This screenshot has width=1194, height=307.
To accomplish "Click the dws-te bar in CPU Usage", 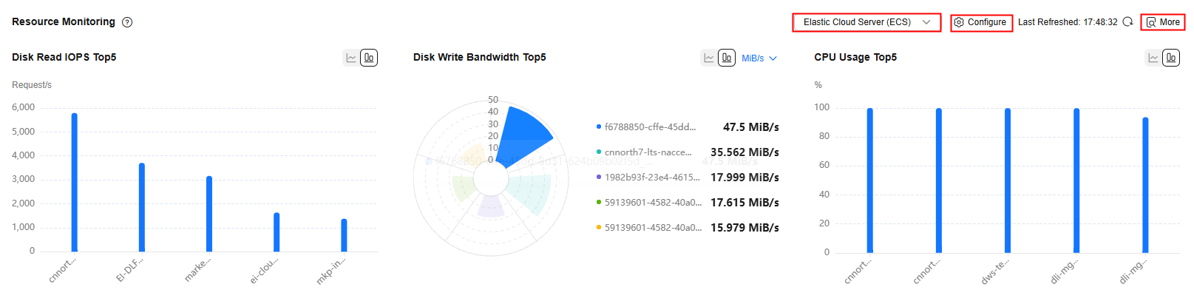I will (1008, 181).
